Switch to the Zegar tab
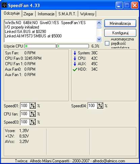The width and height of the screenshot is (140, 164). coord(28,14)
